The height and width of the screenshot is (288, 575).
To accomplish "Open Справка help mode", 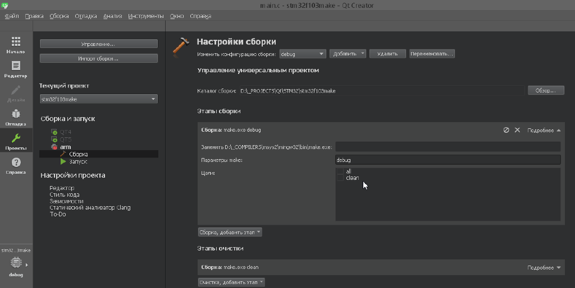I will point(16,165).
